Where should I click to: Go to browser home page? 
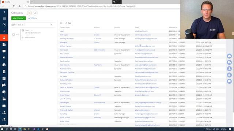19,6
